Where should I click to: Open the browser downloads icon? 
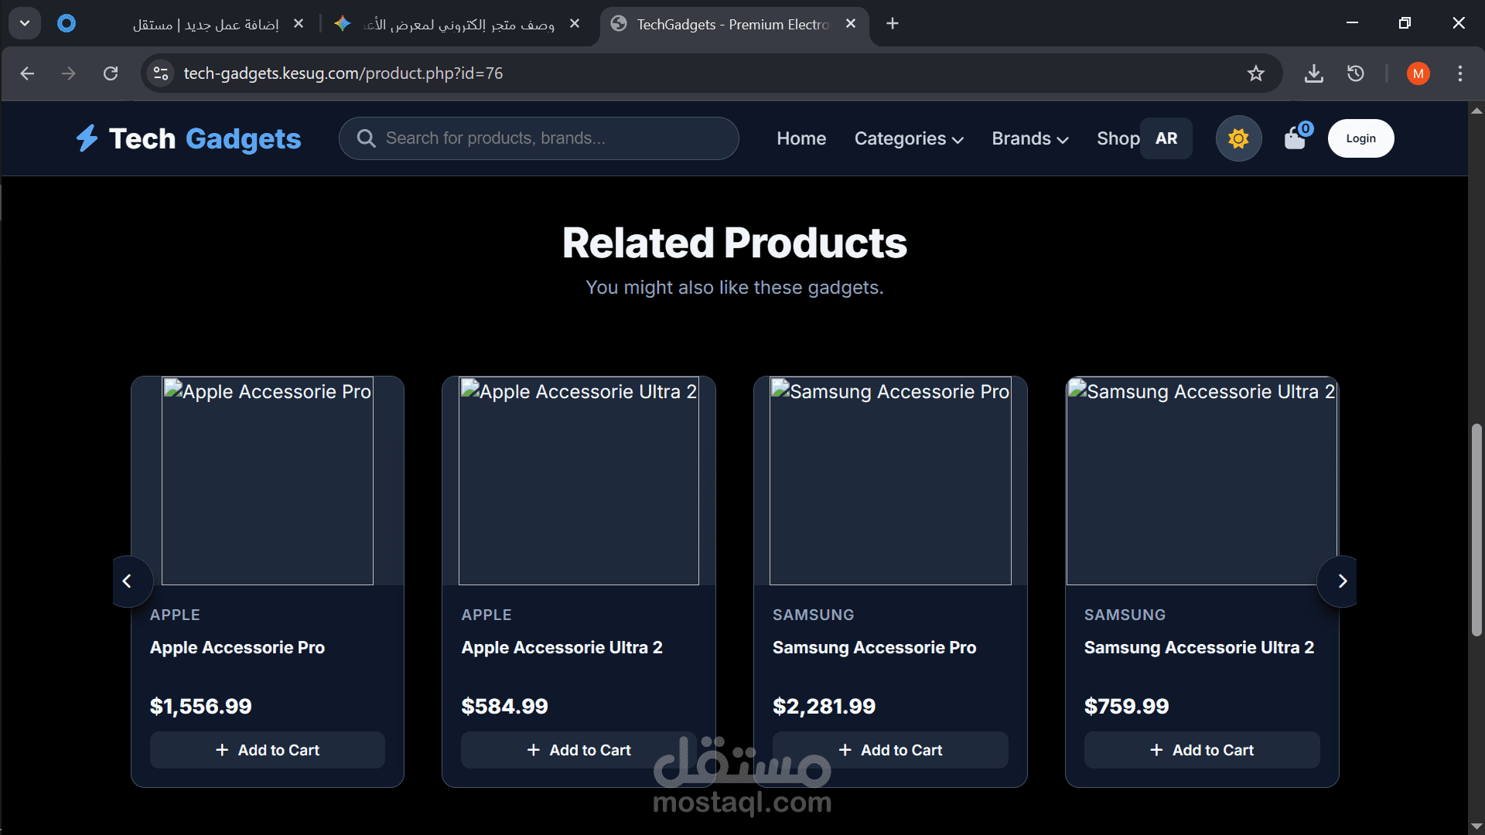coord(1313,73)
